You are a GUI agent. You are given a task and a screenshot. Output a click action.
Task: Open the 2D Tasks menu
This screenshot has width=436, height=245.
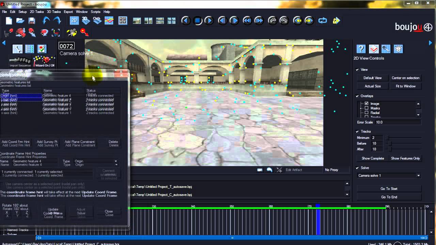(x=37, y=12)
